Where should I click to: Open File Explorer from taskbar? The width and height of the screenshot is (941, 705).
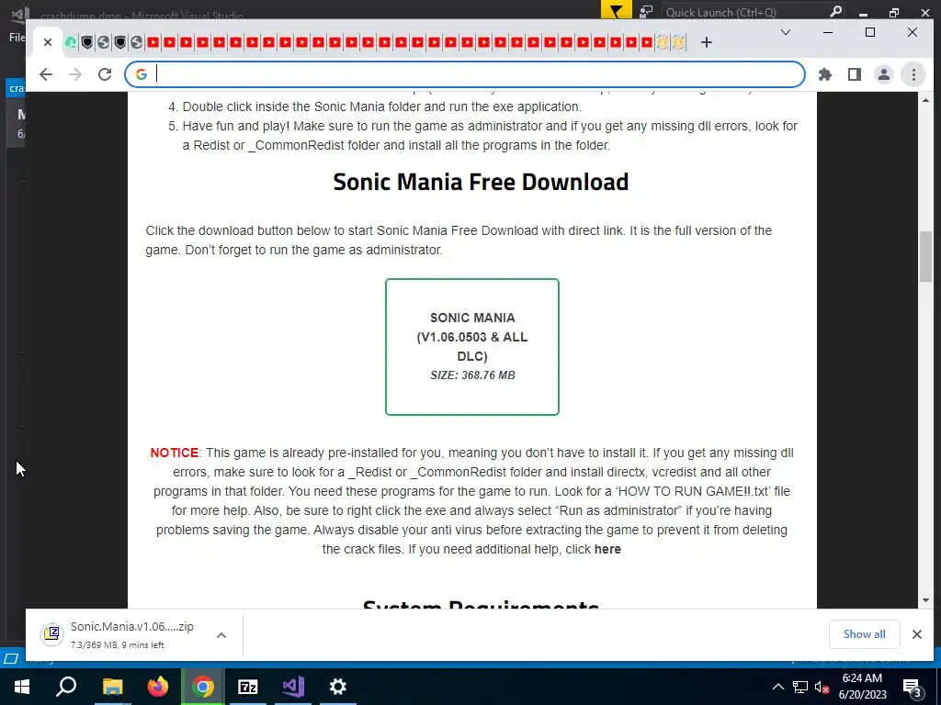(x=112, y=687)
